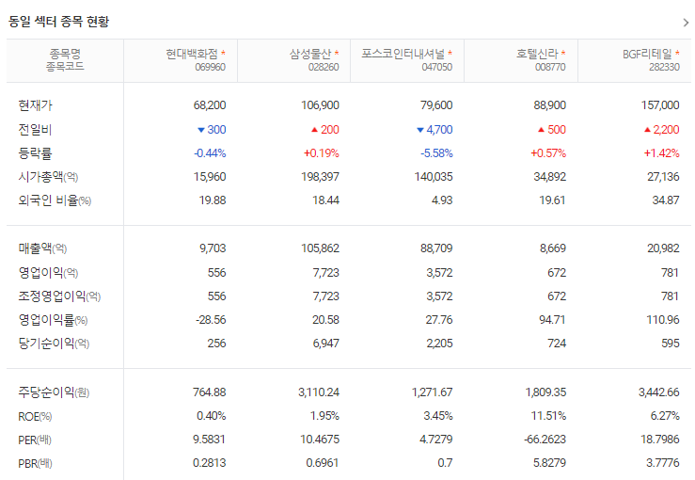Image resolution: width=695 pixels, height=480 pixels.
Task: Click the 당기순이익(억) row label
Action: click(x=54, y=344)
